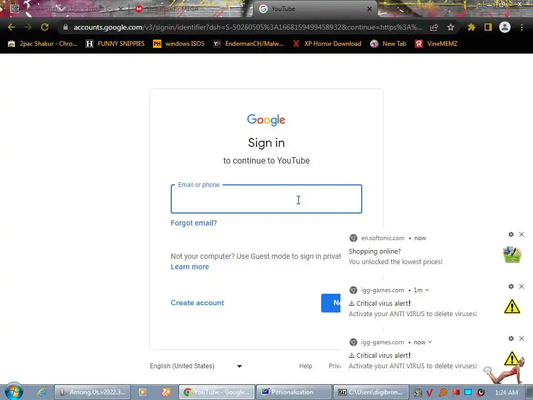Click the red V tray icon

(429, 393)
